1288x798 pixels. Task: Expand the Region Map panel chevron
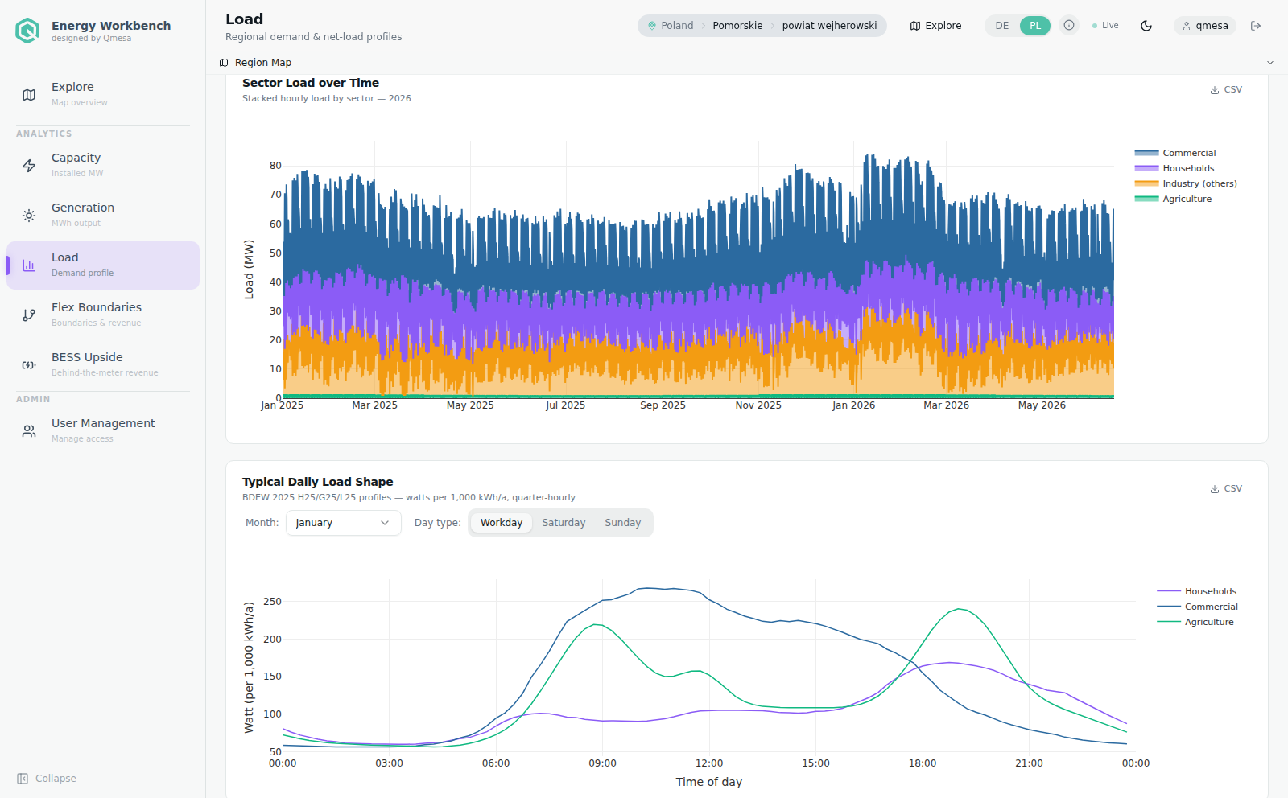tap(1270, 63)
